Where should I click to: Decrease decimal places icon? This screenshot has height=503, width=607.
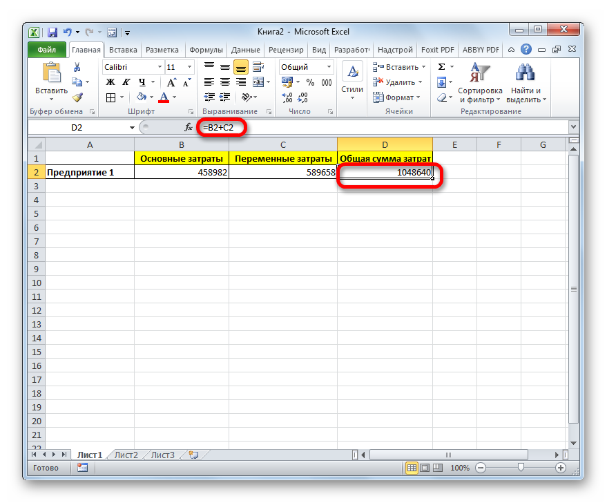[302, 97]
